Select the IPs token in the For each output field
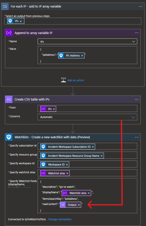The width and height of the screenshot is (146, 226). (x=16, y=21)
